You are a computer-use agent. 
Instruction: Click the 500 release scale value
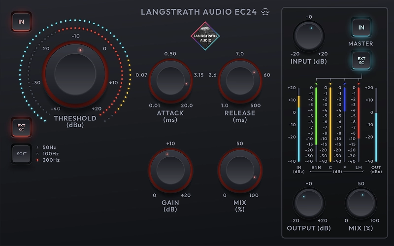click(256, 105)
